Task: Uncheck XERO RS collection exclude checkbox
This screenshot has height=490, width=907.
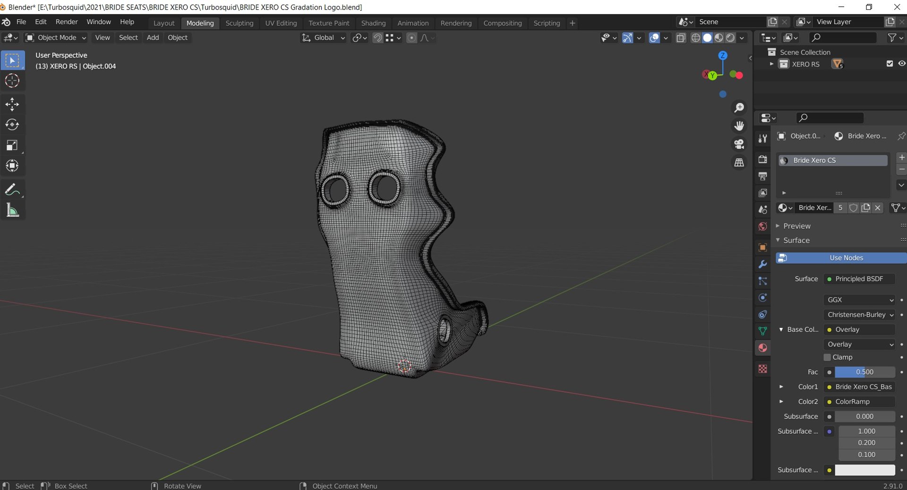Action: (x=890, y=64)
